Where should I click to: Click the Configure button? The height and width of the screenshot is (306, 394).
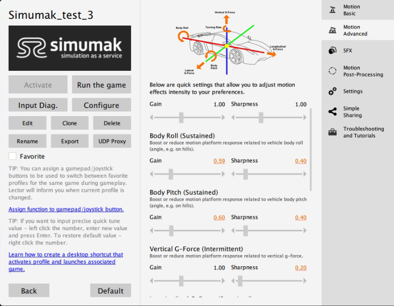pos(101,105)
